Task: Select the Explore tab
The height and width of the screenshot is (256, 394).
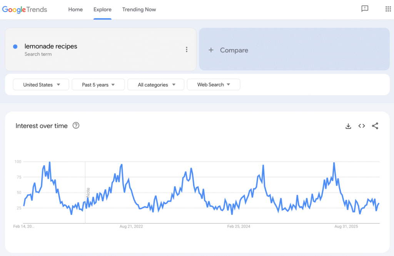Action: (102, 9)
